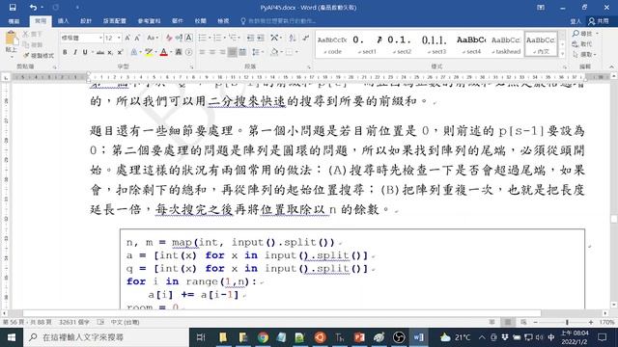This screenshot has width=618, height=347.
Task: Apply the taskhead style
Action: [506, 44]
